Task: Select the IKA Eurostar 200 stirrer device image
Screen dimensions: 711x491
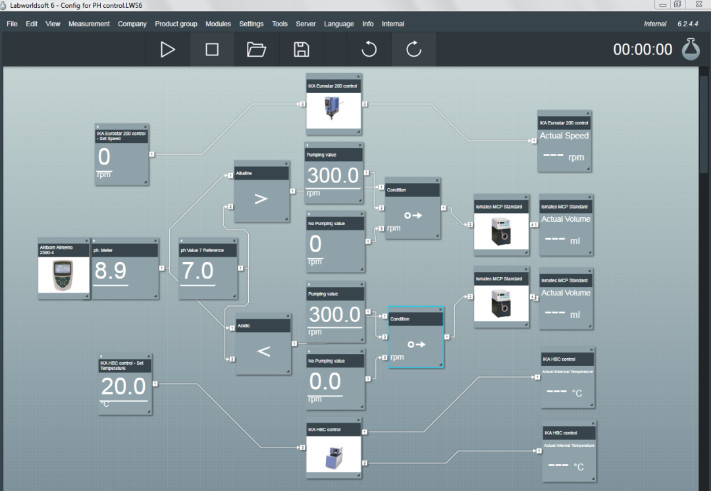Action: coord(333,111)
